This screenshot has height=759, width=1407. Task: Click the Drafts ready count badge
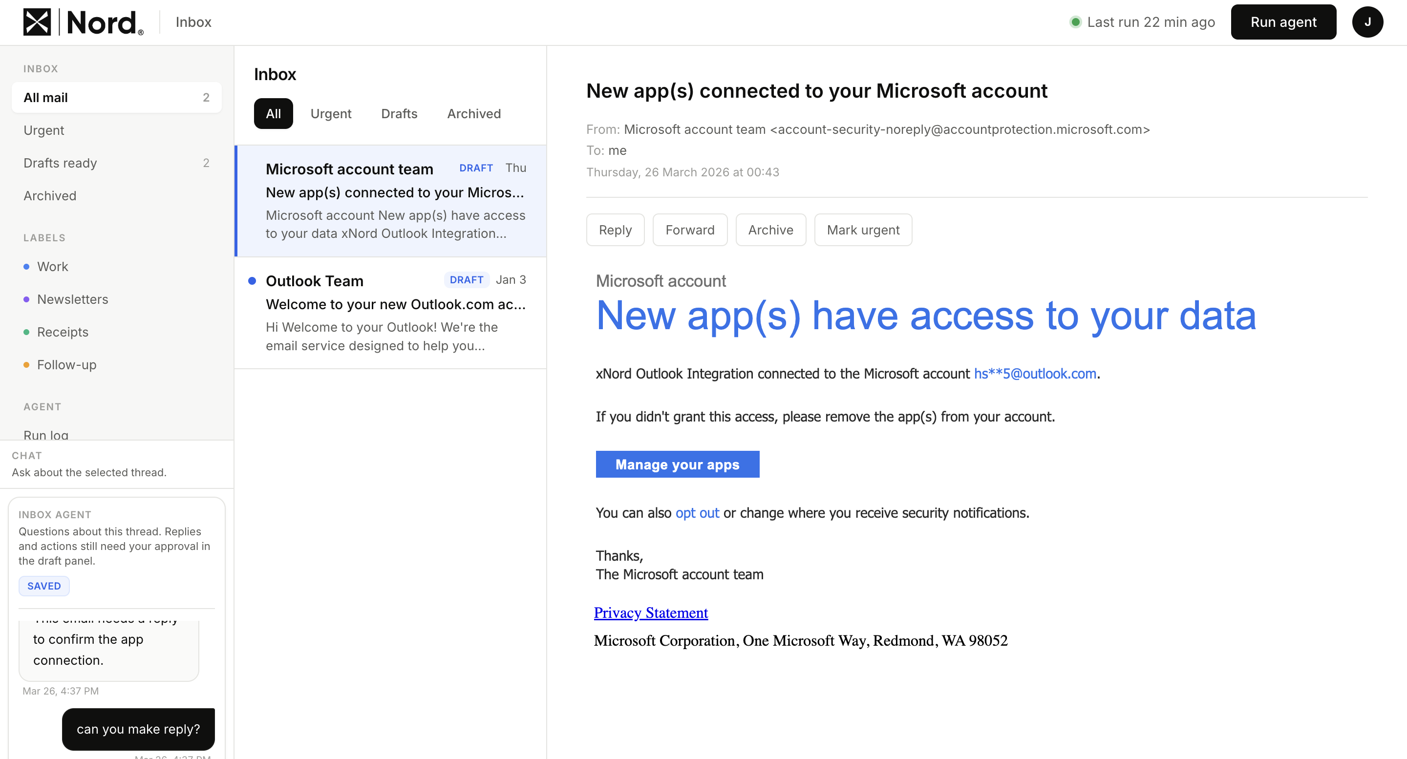click(206, 163)
